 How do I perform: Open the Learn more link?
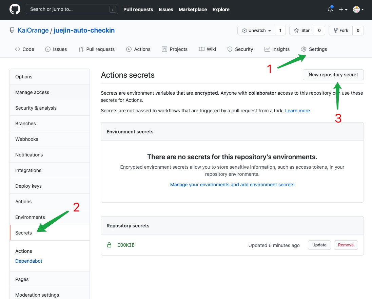point(297,111)
